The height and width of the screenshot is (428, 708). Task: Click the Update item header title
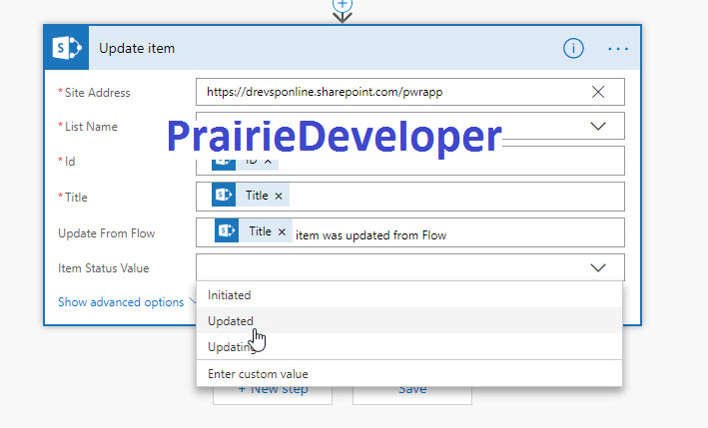pyautogui.click(x=137, y=48)
